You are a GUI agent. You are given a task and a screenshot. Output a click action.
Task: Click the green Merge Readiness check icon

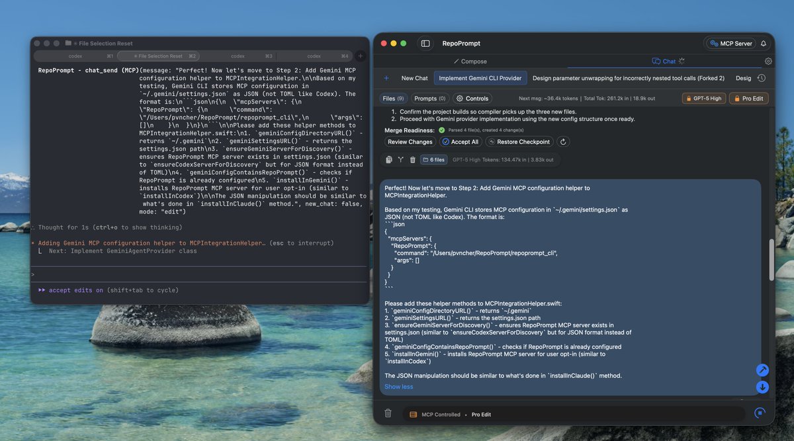pyautogui.click(x=442, y=130)
